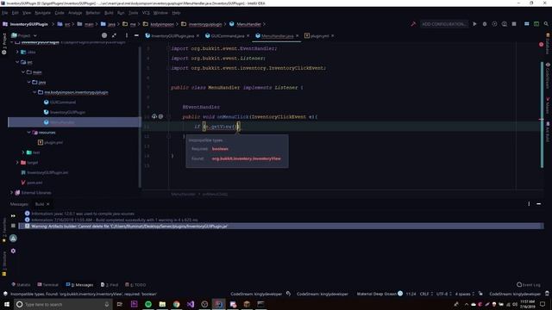552x310 pixels.
Task: Click the Debug bug icon
Action: pos(485,24)
